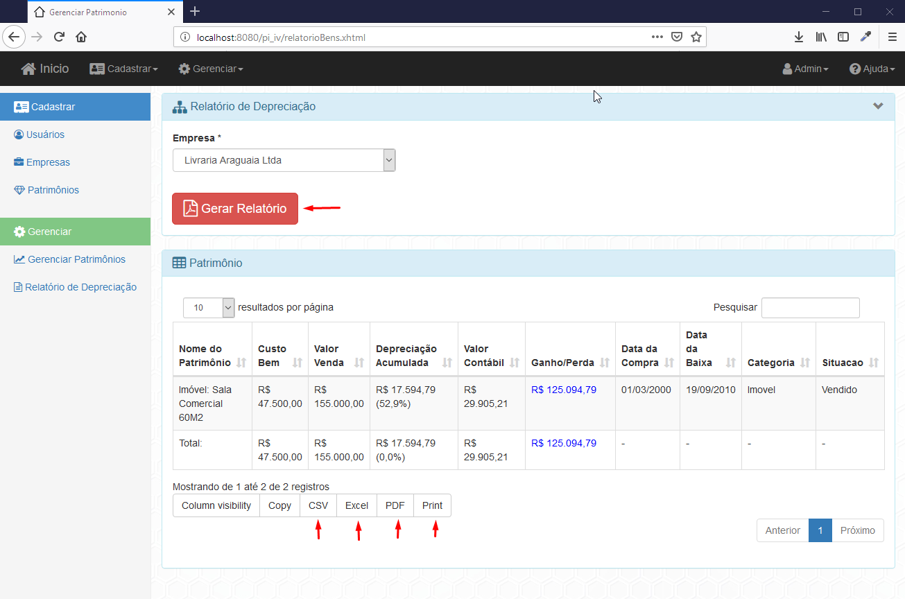Screen dimensions: 905x599
Task: Click the browser forward arrow
Action: coord(37,37)
